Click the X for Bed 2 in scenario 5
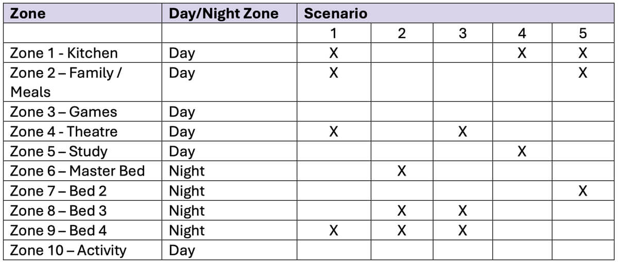Viewport: 618px width, 262px height. pyautogui.click(x=582, y=191)
